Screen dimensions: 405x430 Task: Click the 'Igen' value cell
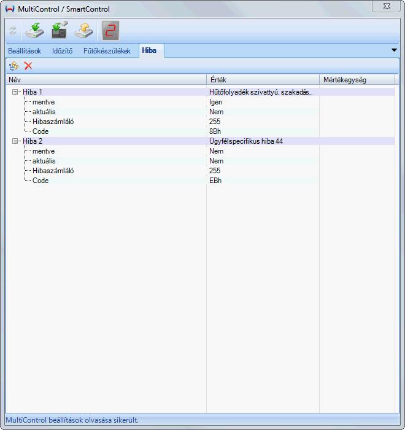[215, 102]
